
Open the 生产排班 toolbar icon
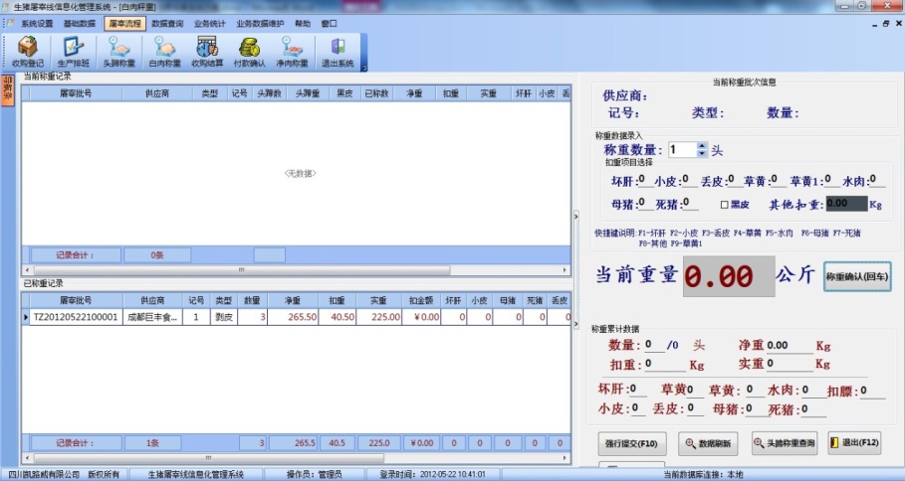click(x=74, y=52)
